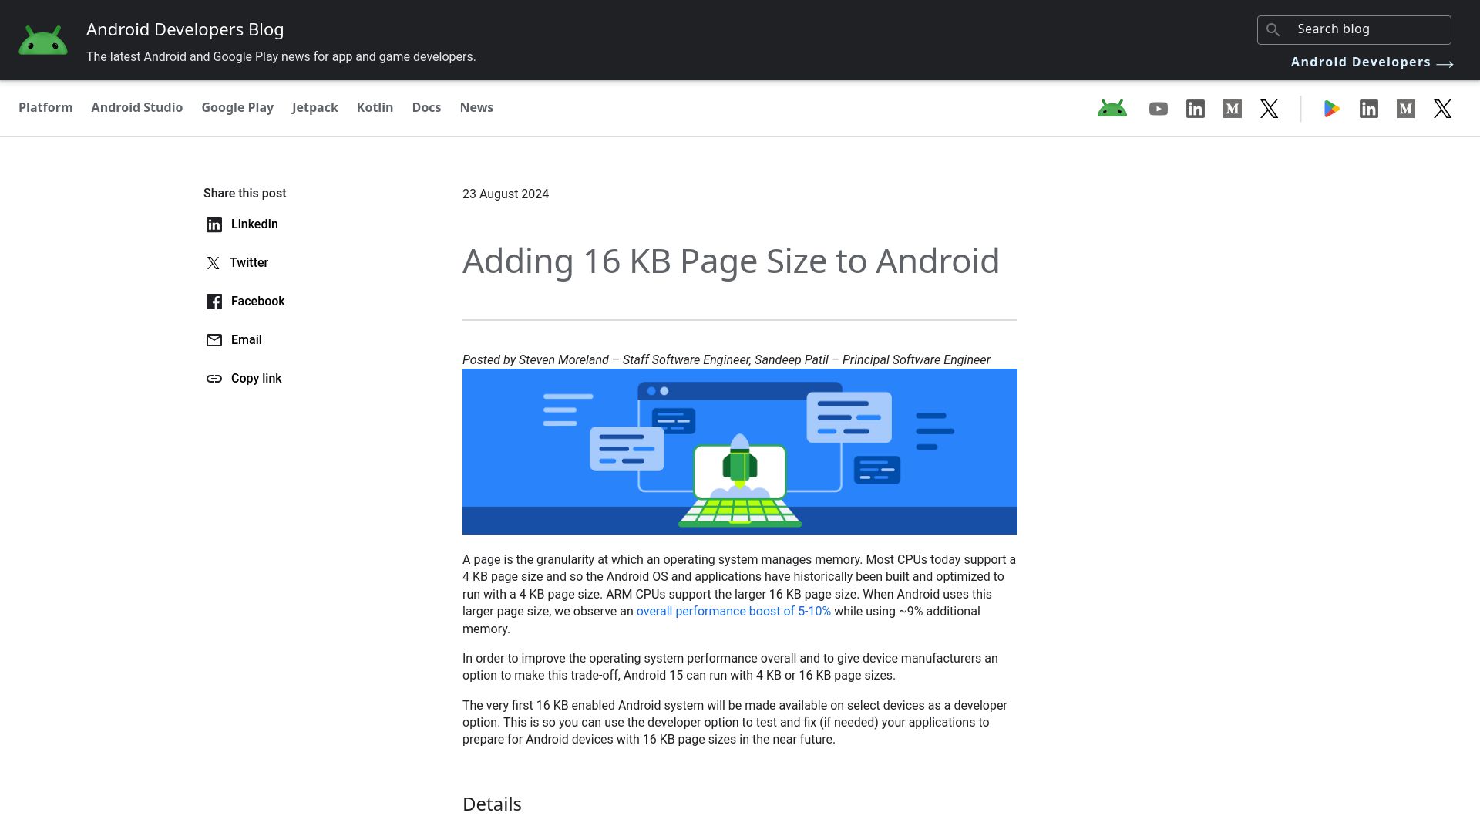Open the rightmost X icon in social bar

click(x=1443, y=109)
